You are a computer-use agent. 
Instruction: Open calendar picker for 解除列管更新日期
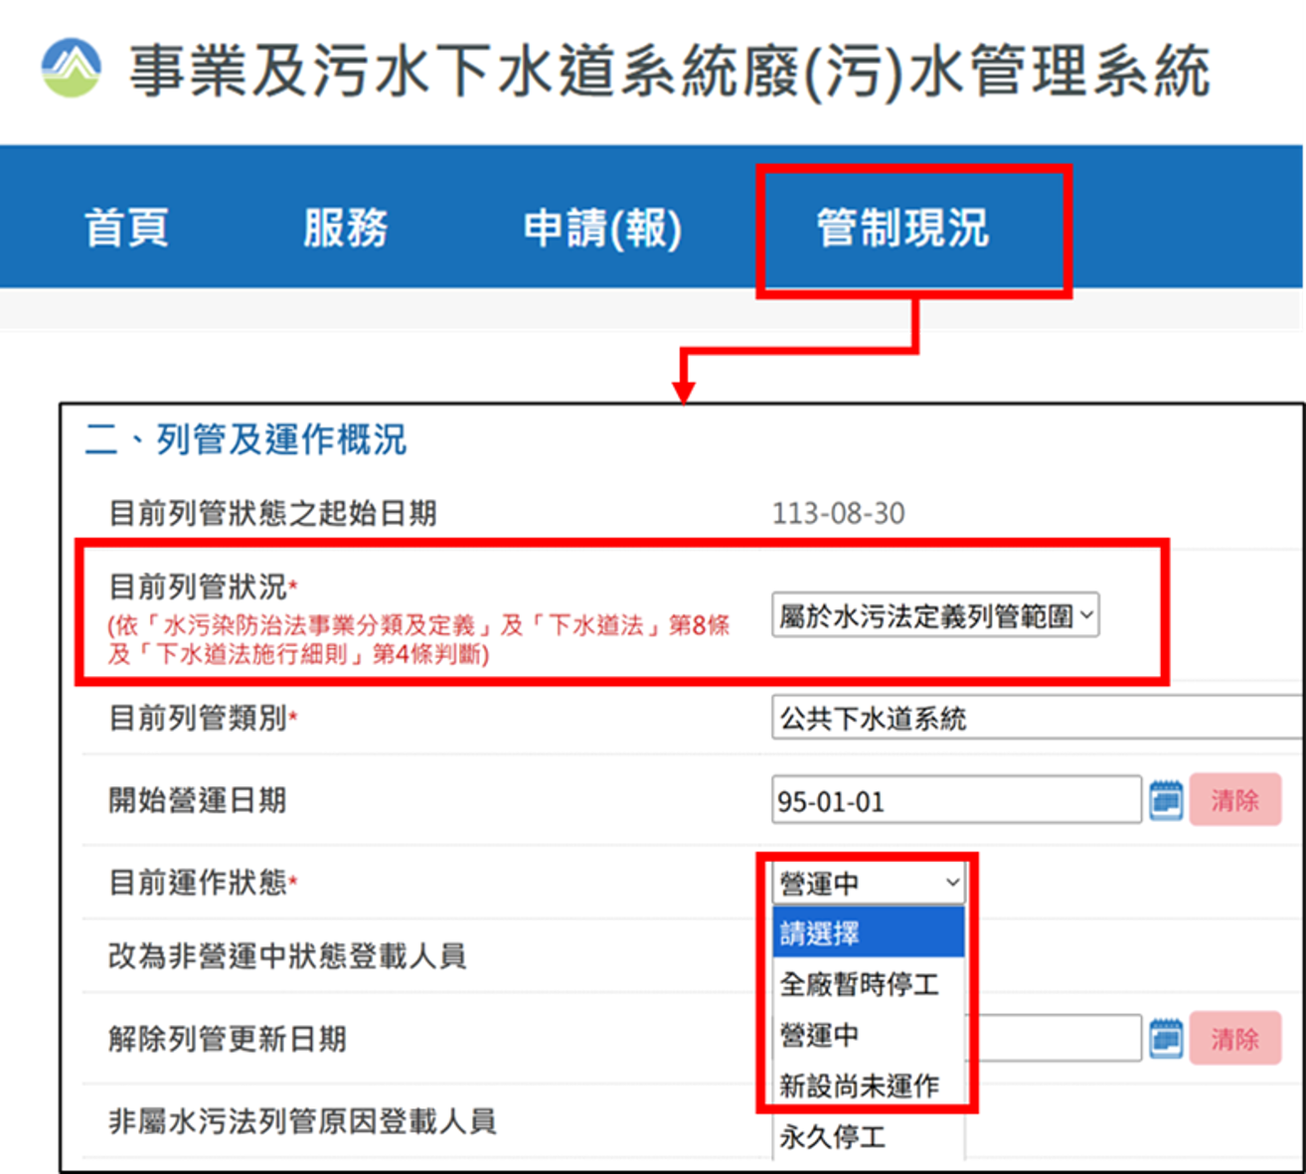pyautogui.click(x=1166, y=1038)
